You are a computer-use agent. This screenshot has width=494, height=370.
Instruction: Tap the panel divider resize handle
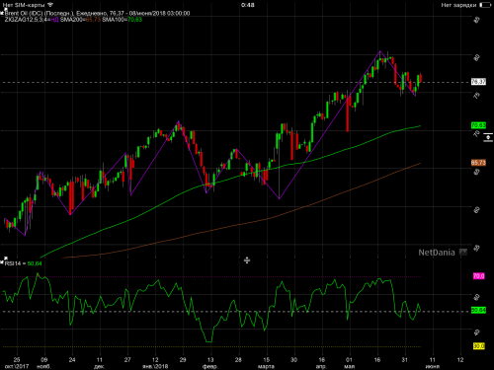(x=247, y=260)
